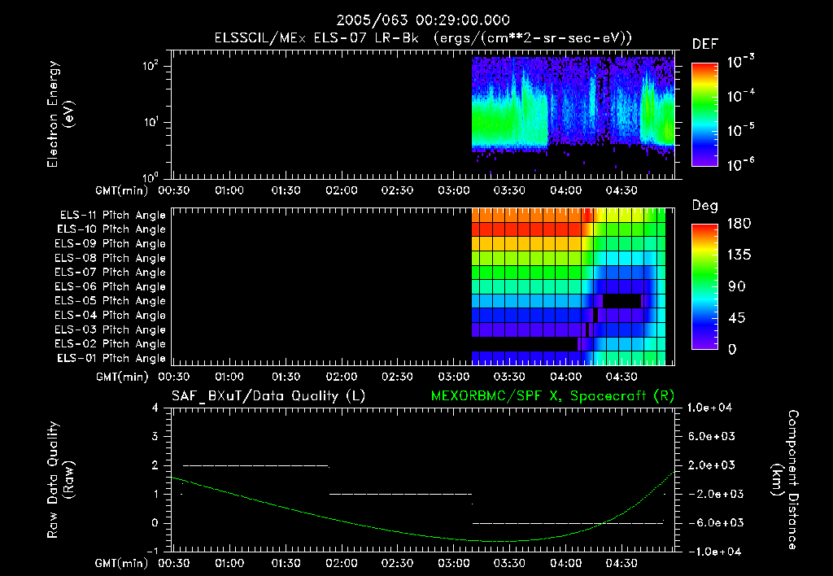This screenshot has height=576, width=833.
Task: Click the 10^-3 DEF colorbar tick label
Action: [x=740, y=61]
